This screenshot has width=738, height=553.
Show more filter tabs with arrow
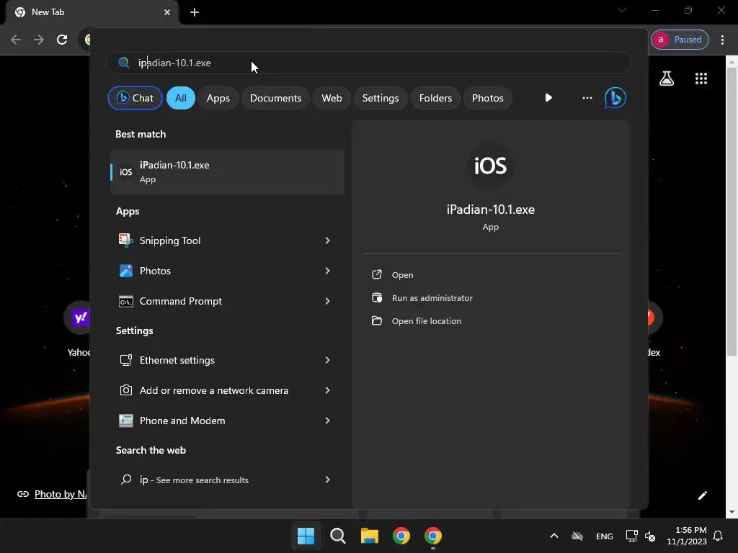click(548, 98)
